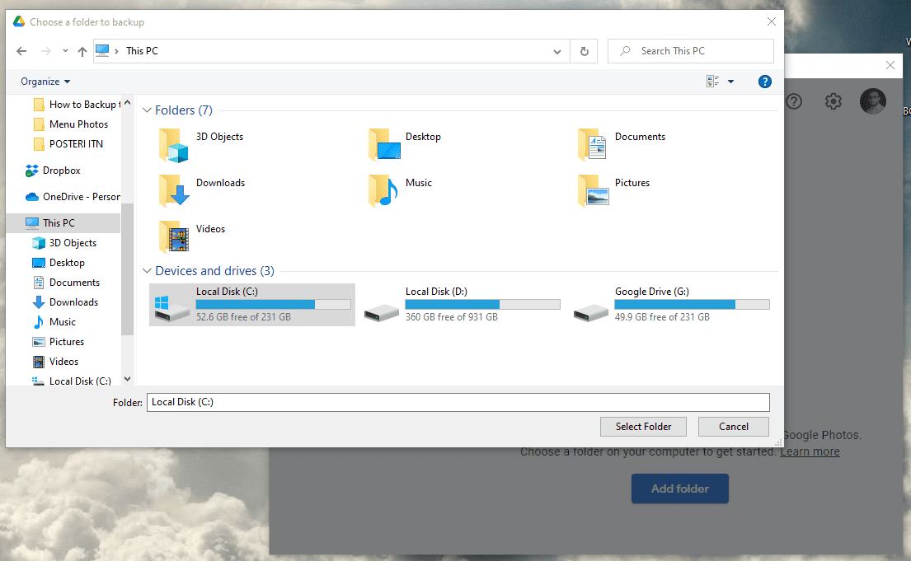Go up one folder level
Image resolution: width=911 pixels, height=561 pixels.
82,51
